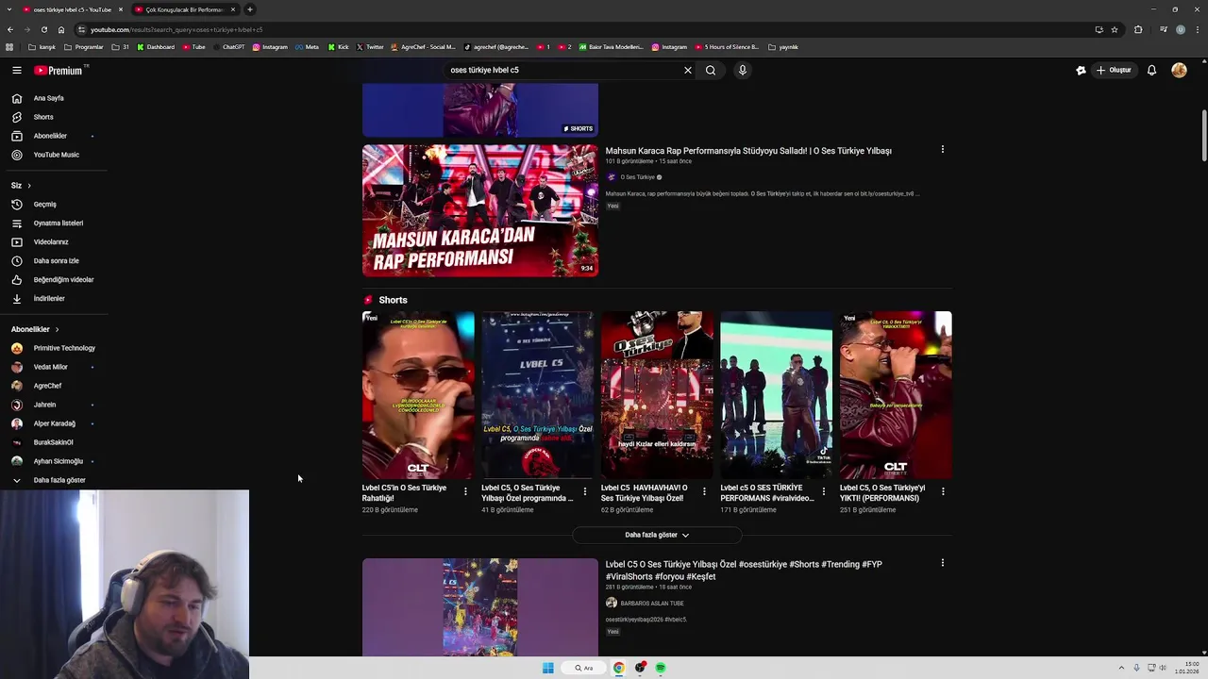
Task: Open BurakSakinOl channel subscription
Action: pos(53,442)
